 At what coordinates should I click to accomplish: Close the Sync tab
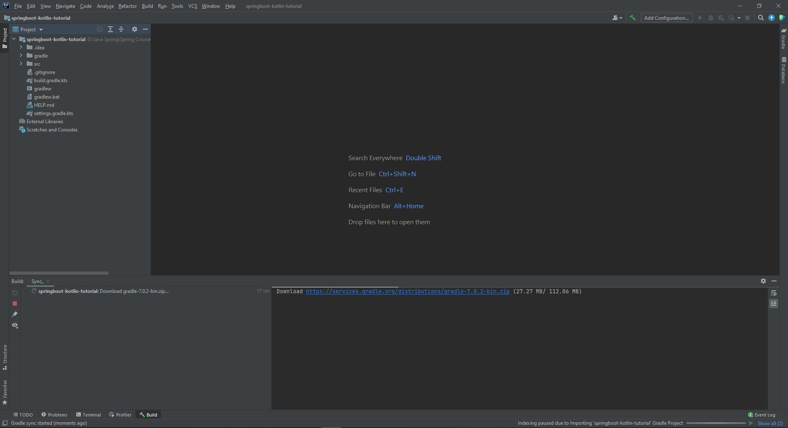coord(48,281)
